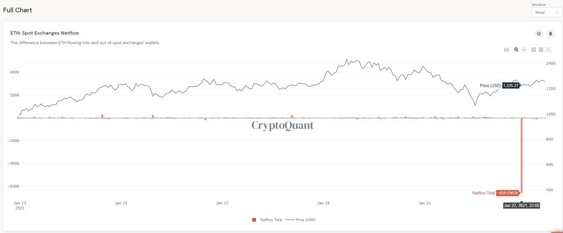Open fullscreen with the expand icon
This screenshot has width=563, height=233.
pos(548,49)
